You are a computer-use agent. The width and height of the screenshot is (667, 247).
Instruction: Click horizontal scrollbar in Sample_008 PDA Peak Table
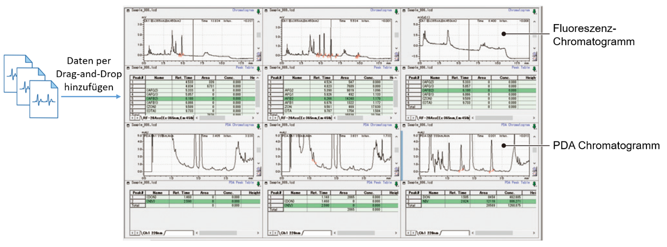(x=228, y=233)
